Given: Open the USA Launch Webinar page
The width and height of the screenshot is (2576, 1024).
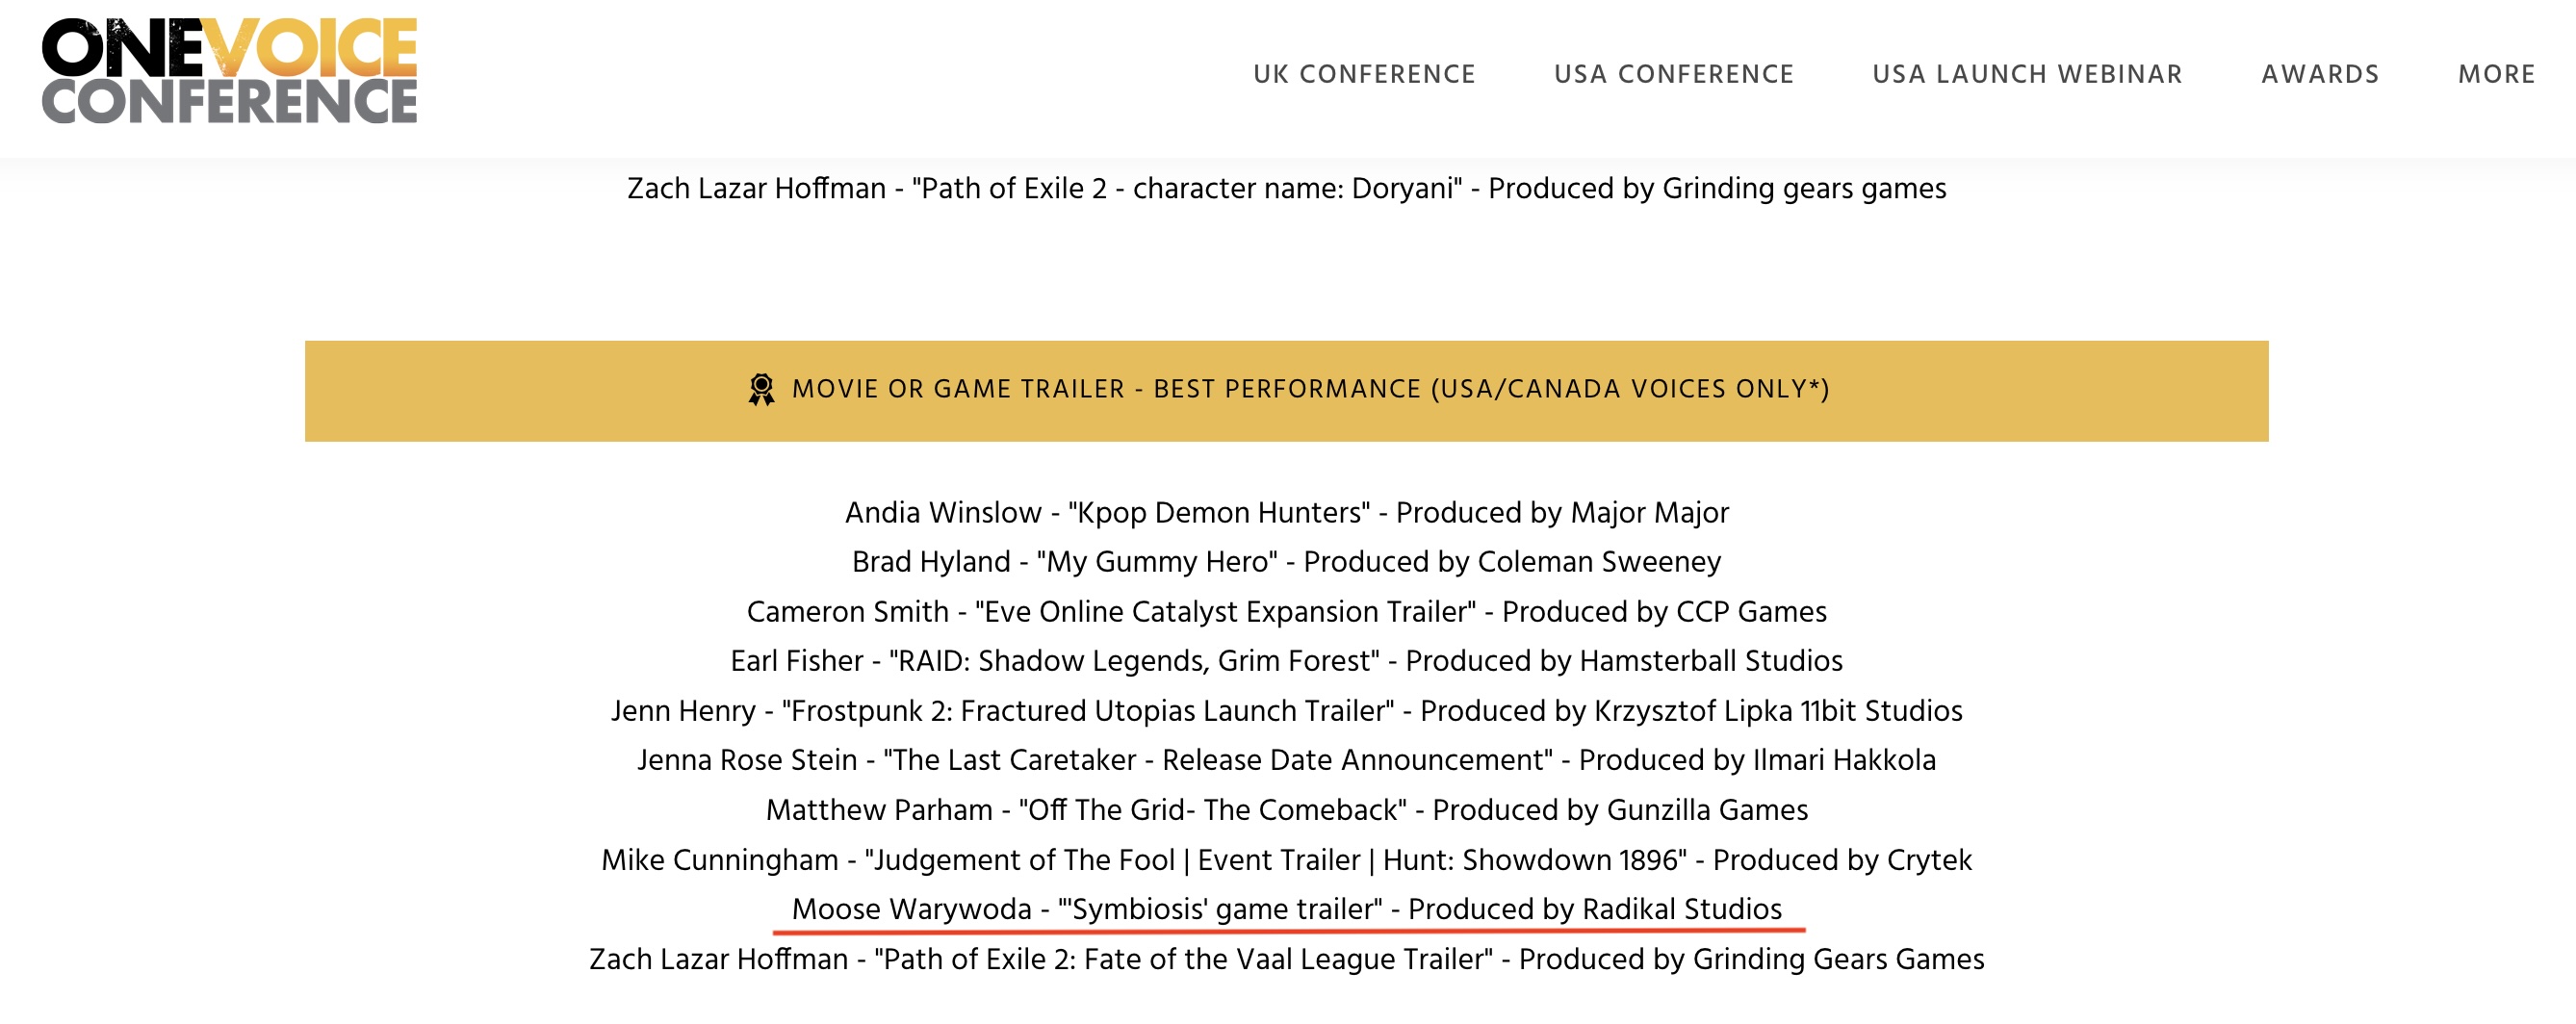Looking at the screenshot, I should click(x=2027, y=74).
